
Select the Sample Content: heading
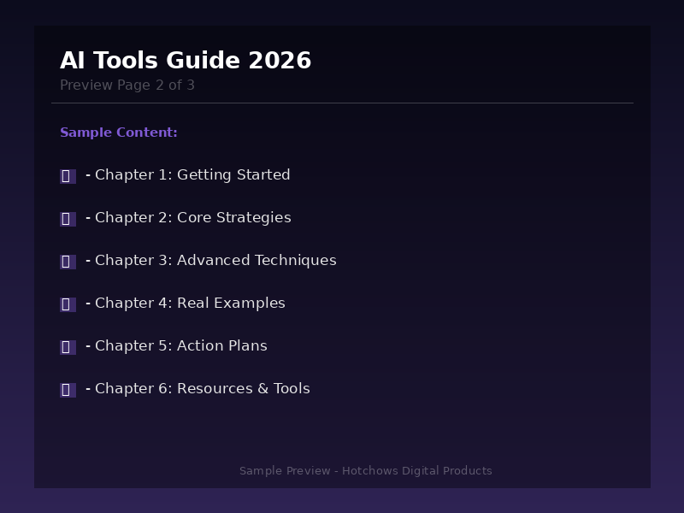[119, 133]
